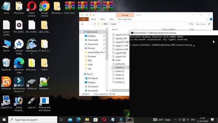Open Wondershare Filmora 12 shortcut
The height and width of the screenshot is (123, 218).
(x=19, y=84)
